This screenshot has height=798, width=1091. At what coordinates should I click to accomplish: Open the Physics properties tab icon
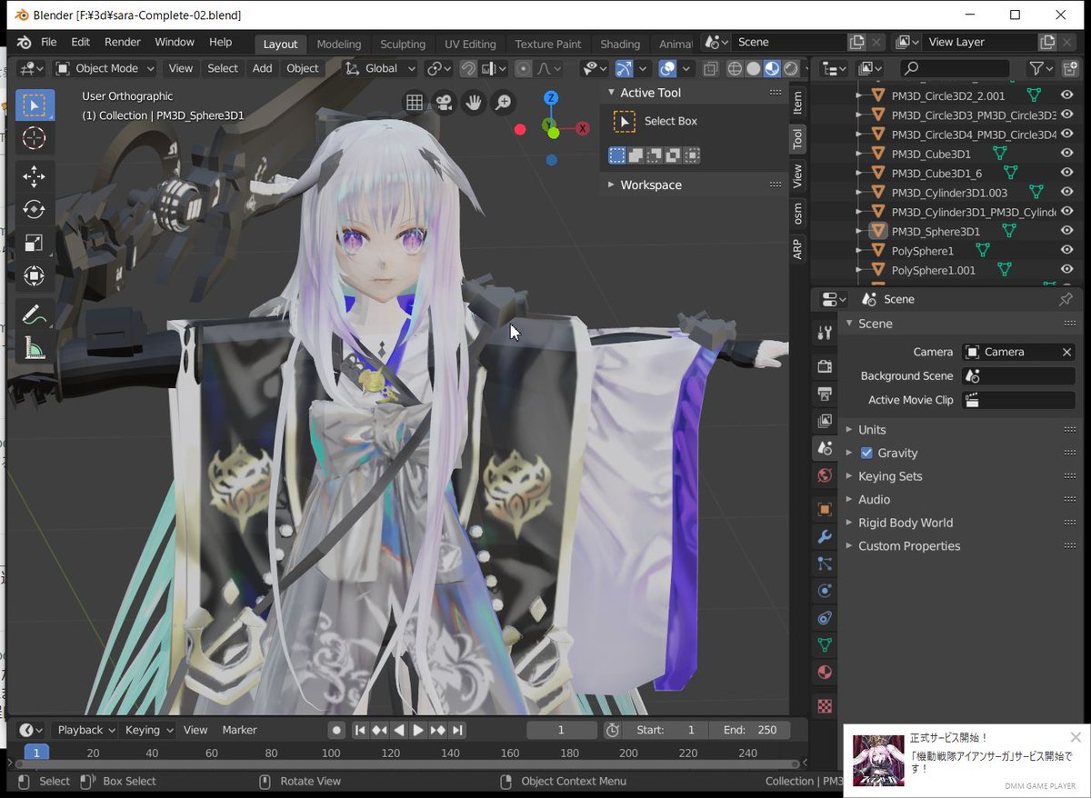[x=825, y=591]
